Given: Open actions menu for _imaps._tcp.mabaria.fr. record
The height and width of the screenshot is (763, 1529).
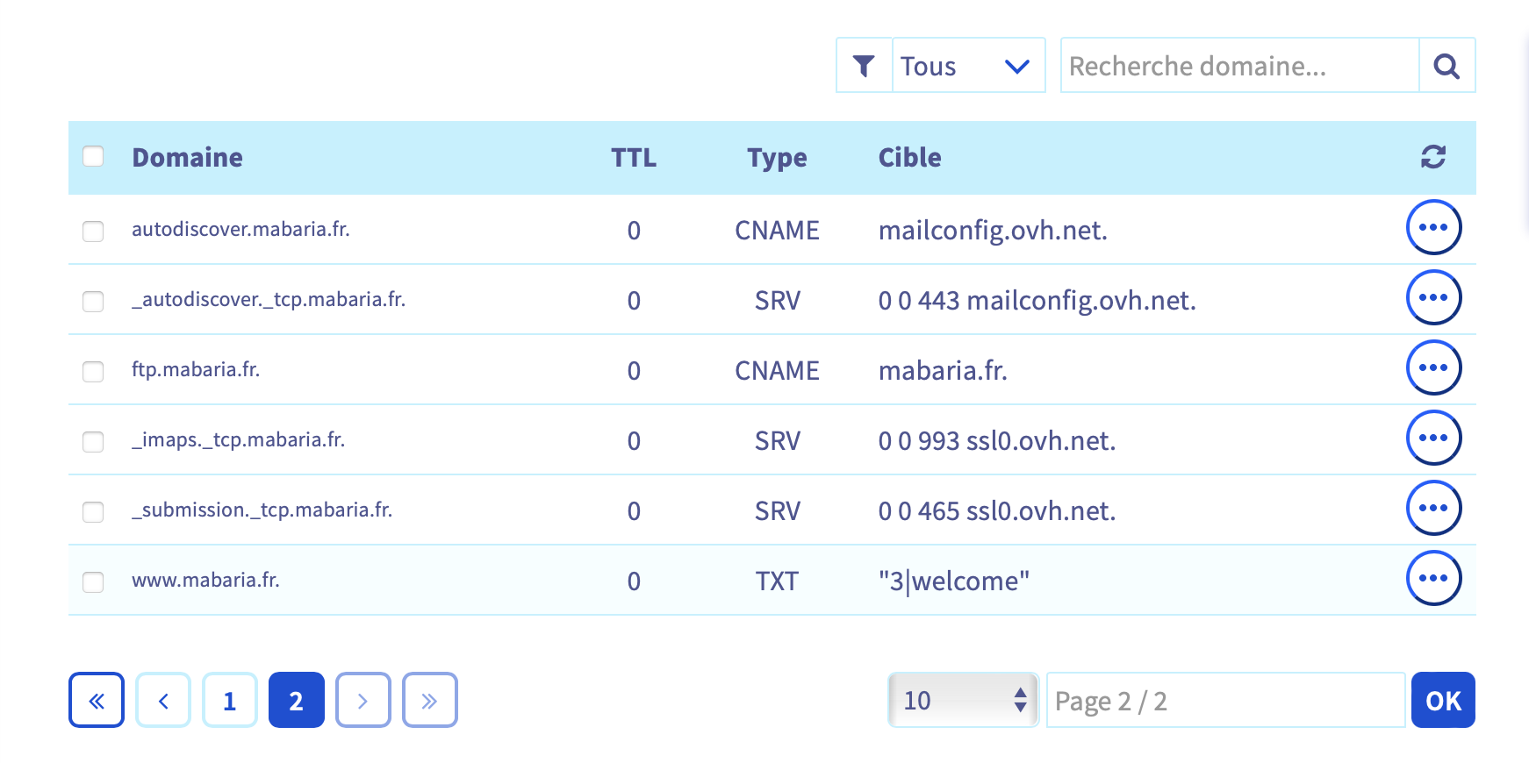Looking at the screenshot, I should click(x=1432, y=438).
